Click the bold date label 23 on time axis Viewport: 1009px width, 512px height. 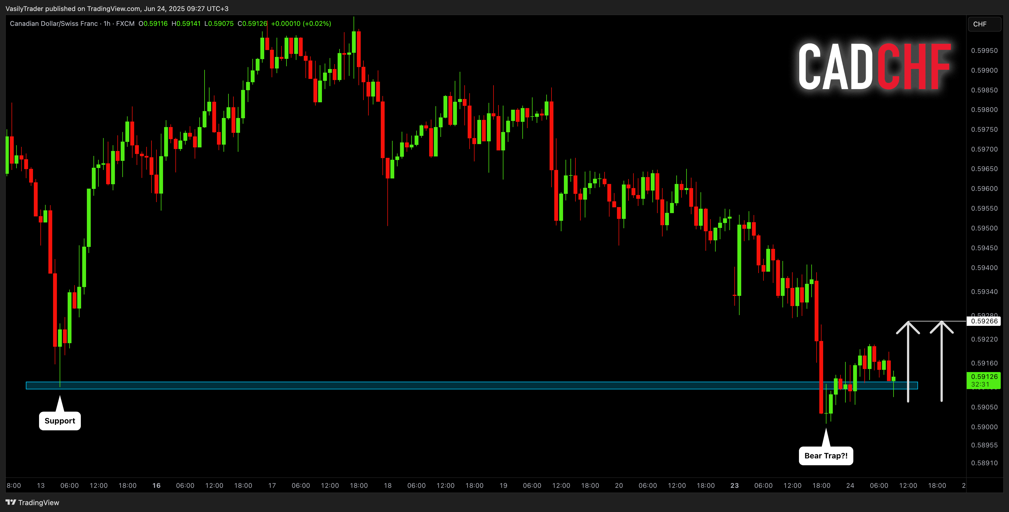pos(734,485)
